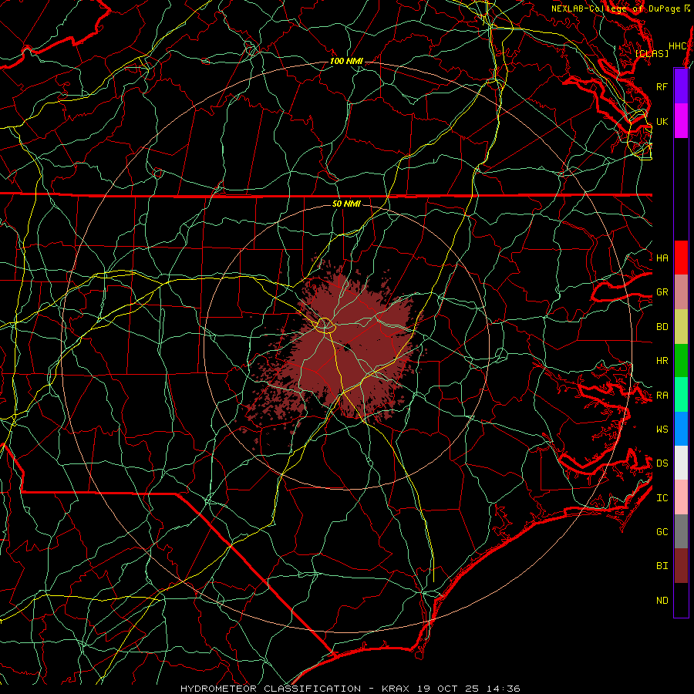Click the BD legend label
Viewport: 694px width, 694px height.
(662, 327)
